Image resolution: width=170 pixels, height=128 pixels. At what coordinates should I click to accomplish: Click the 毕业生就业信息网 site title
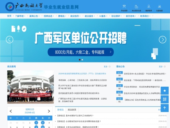pyautogui.click(x=61, y=7)
